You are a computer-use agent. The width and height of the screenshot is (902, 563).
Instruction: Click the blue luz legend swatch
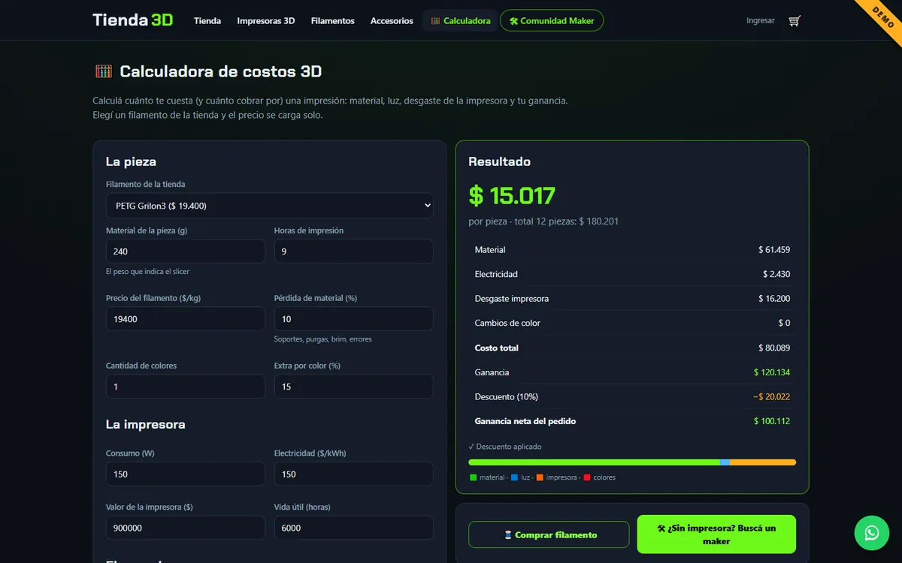click(x=514, y=477)
